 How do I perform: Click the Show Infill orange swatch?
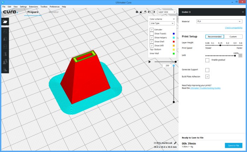174,46
